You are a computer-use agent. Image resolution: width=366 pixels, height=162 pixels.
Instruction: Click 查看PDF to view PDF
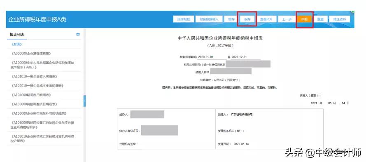pyautogui.click(x=266, y=19)
